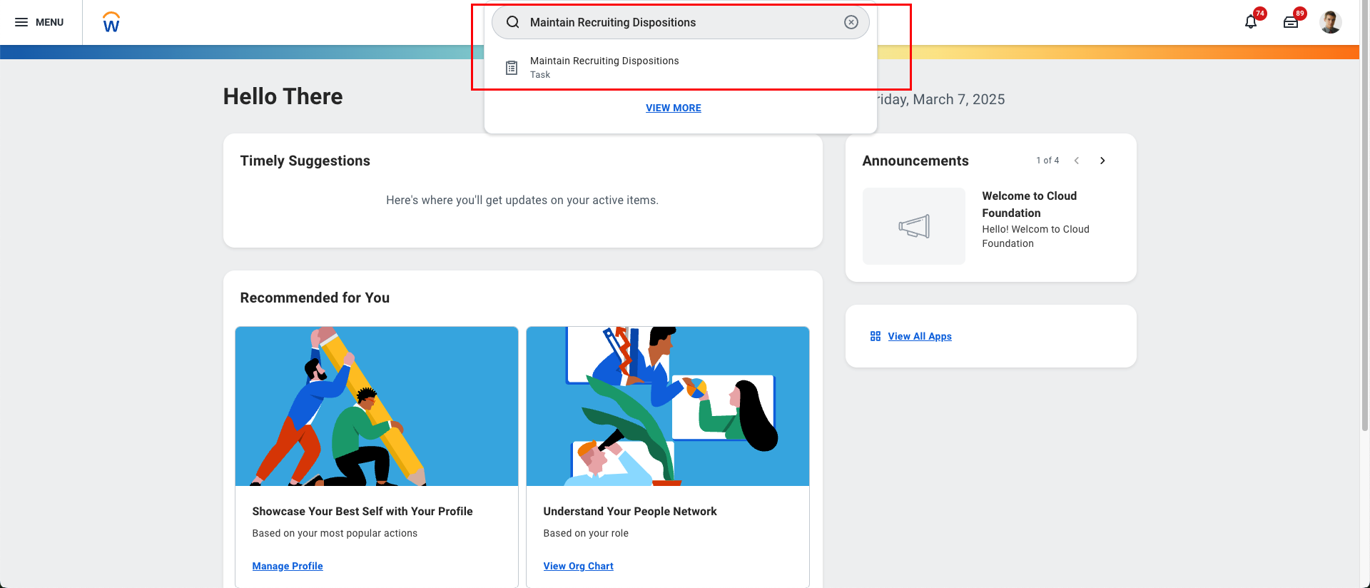Click the March 7, 2025 date text

[959, 99]
